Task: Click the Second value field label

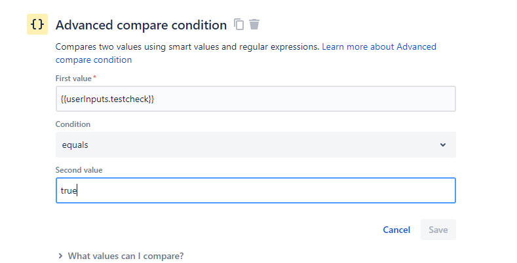Action: pyautogui.click(x=79, y=170)
